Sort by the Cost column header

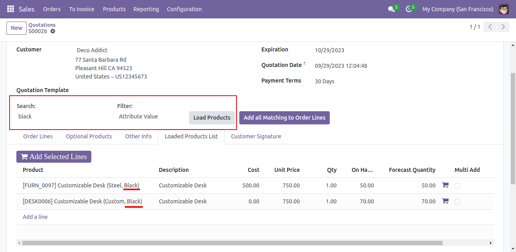click(x=254, y=170)
